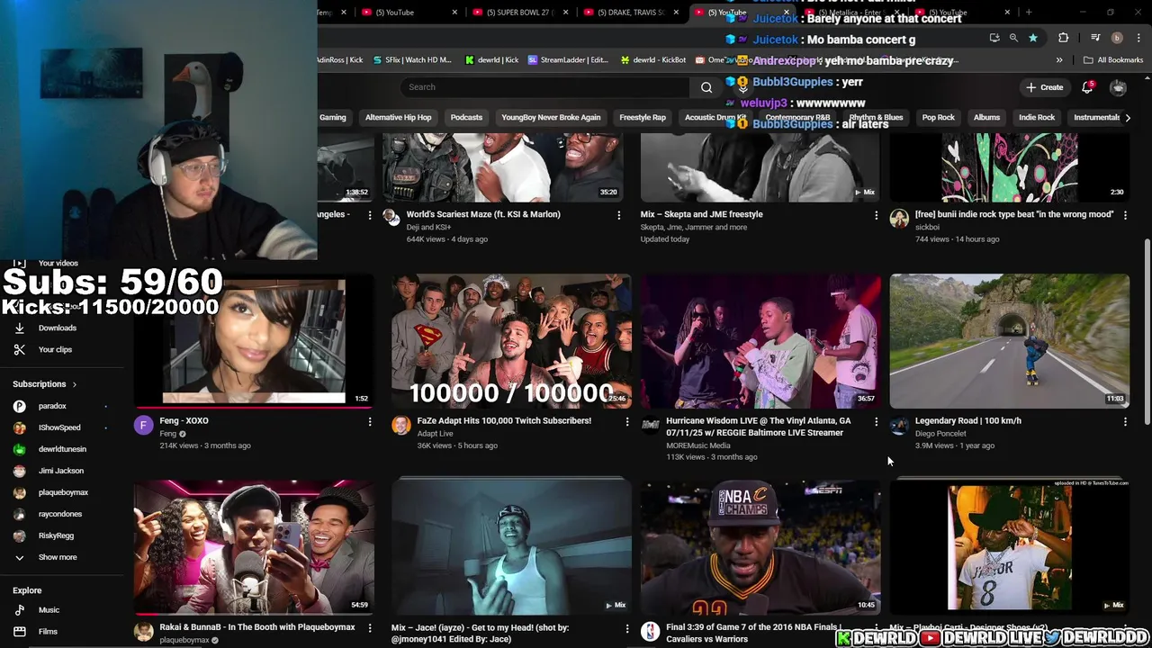Select the Podcasts filter chip
The height and width of the screenshot is (648, 1152).
click(x=466, y=117)
